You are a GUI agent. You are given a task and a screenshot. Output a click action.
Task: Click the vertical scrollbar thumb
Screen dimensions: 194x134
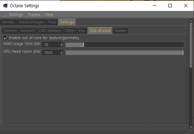point(191,45)
